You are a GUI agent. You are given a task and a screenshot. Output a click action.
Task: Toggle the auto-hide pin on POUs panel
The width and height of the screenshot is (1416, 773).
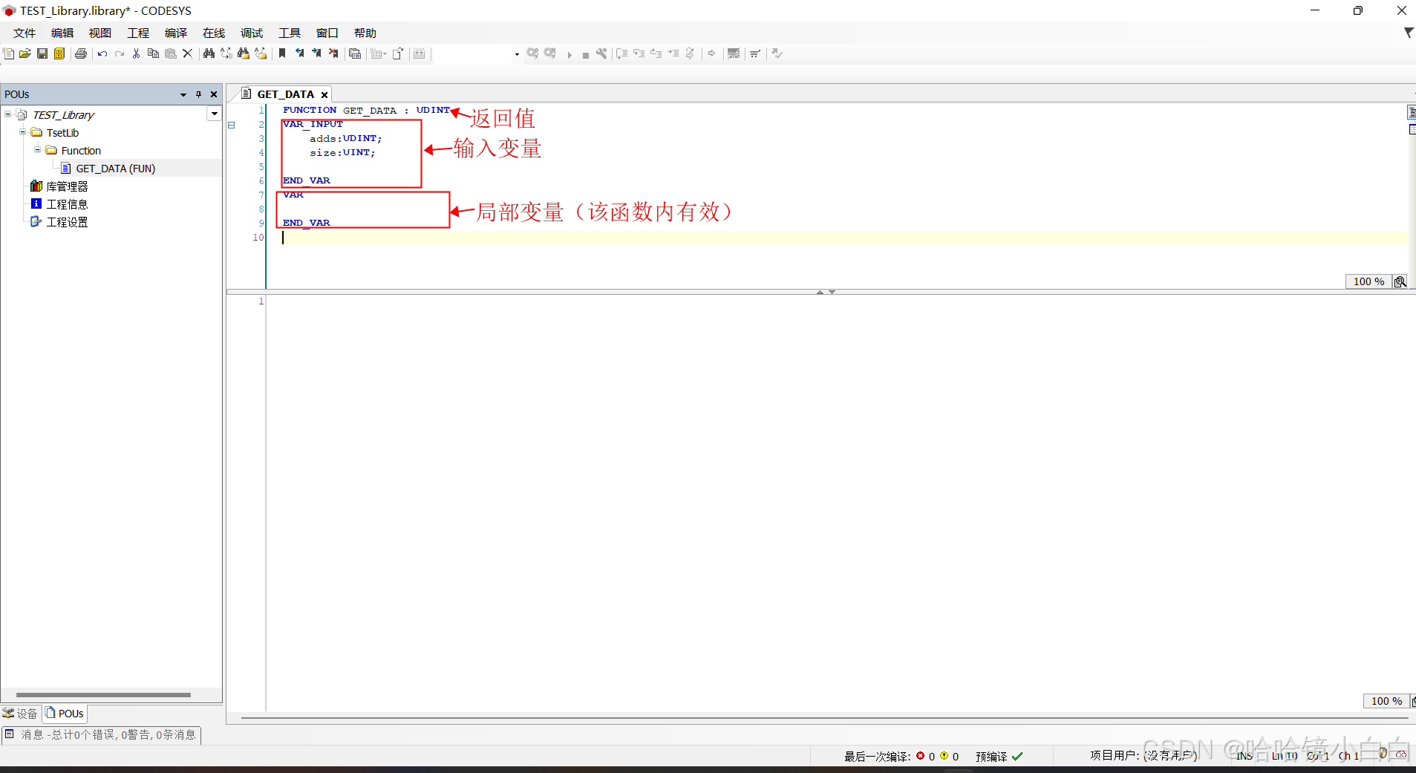[198, 94]
